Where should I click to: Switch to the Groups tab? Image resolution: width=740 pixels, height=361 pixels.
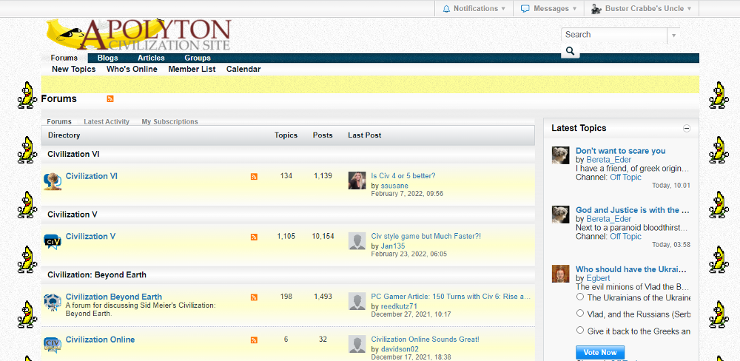point(198,58)
